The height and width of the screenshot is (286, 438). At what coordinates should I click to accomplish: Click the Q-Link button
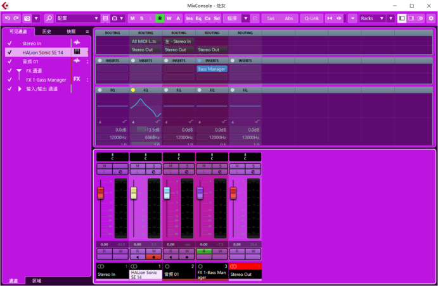tap(311, 18)
